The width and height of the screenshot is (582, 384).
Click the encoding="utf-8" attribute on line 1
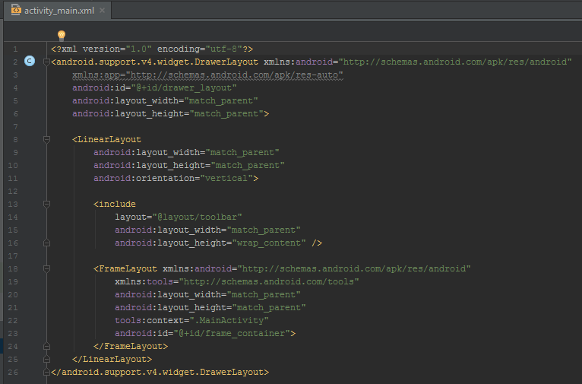200,49
